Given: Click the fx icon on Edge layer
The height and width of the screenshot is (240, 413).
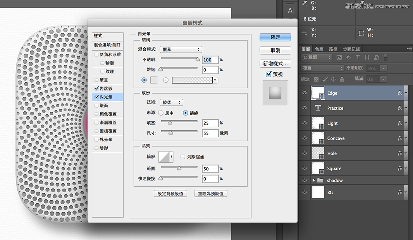Looking at the screenshot, I should (399, 93).
